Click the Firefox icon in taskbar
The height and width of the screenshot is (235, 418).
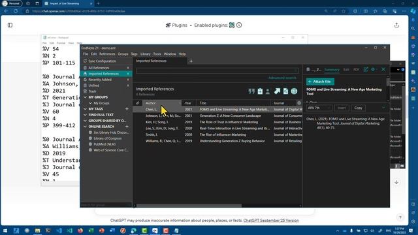pos(80,230)
